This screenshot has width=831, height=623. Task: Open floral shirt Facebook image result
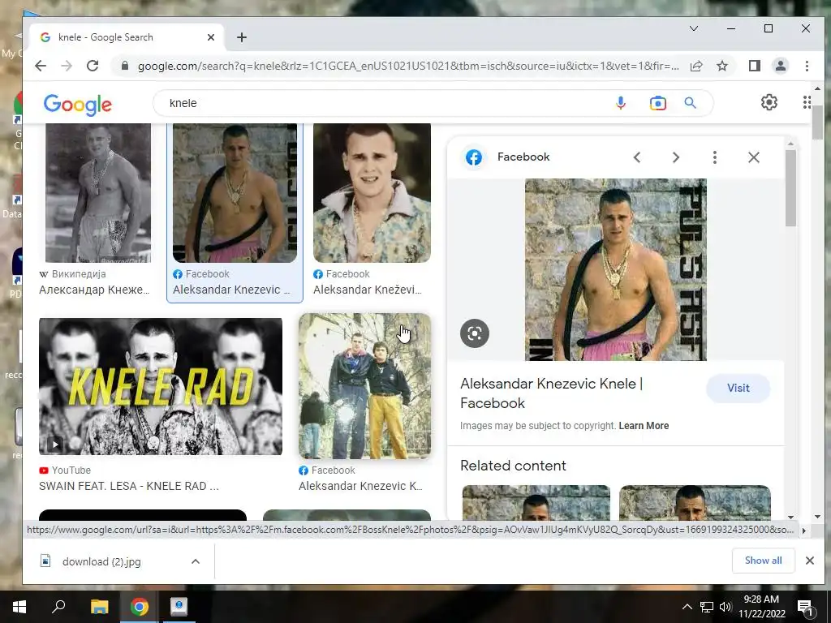372,193
